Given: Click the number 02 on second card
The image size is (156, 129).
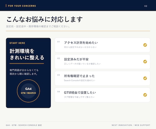Looking at the screenshot, I should click(59, 58).
